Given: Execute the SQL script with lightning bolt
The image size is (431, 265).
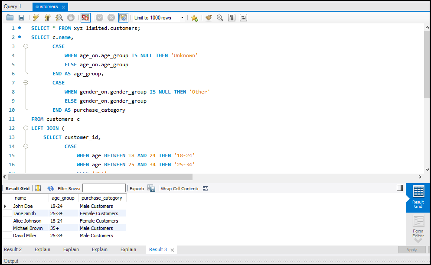Looking at the screenshot, I should tap(36, 18).
